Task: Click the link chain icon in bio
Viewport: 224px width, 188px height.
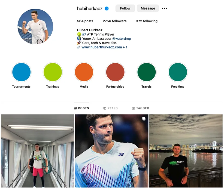Action: click(78, 47)
